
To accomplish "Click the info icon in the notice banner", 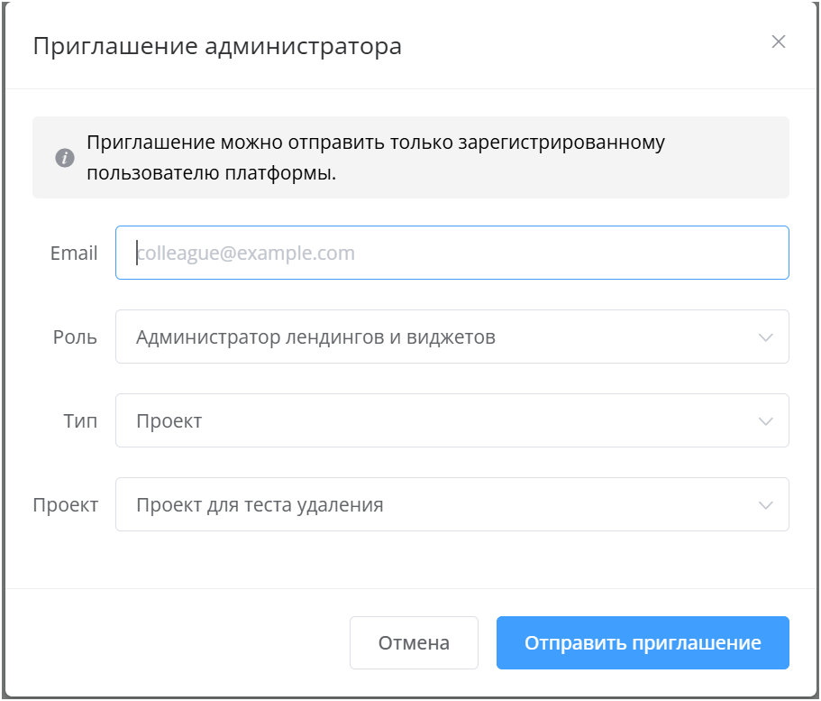I will point(64,158).
